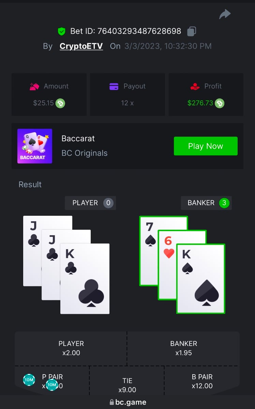255x409 pixels.
Task: Select the BANKER x1.95 bet area
Action: [183, 348]
